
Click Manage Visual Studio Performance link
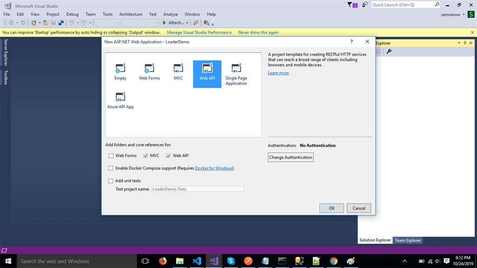[x=199, y=33]
